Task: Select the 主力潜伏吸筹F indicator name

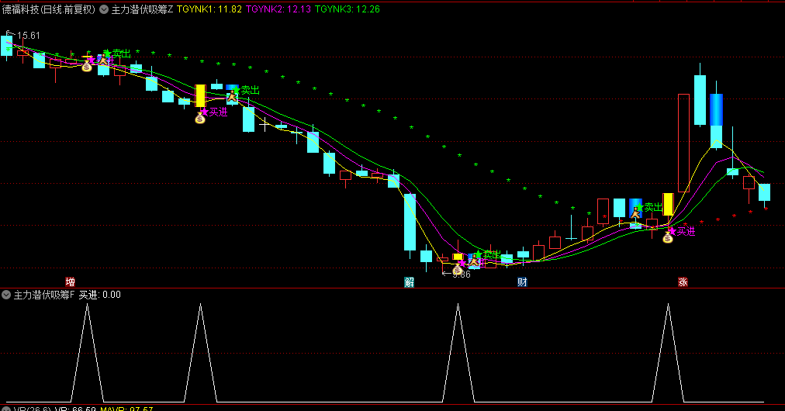Action: coord(44,295)
